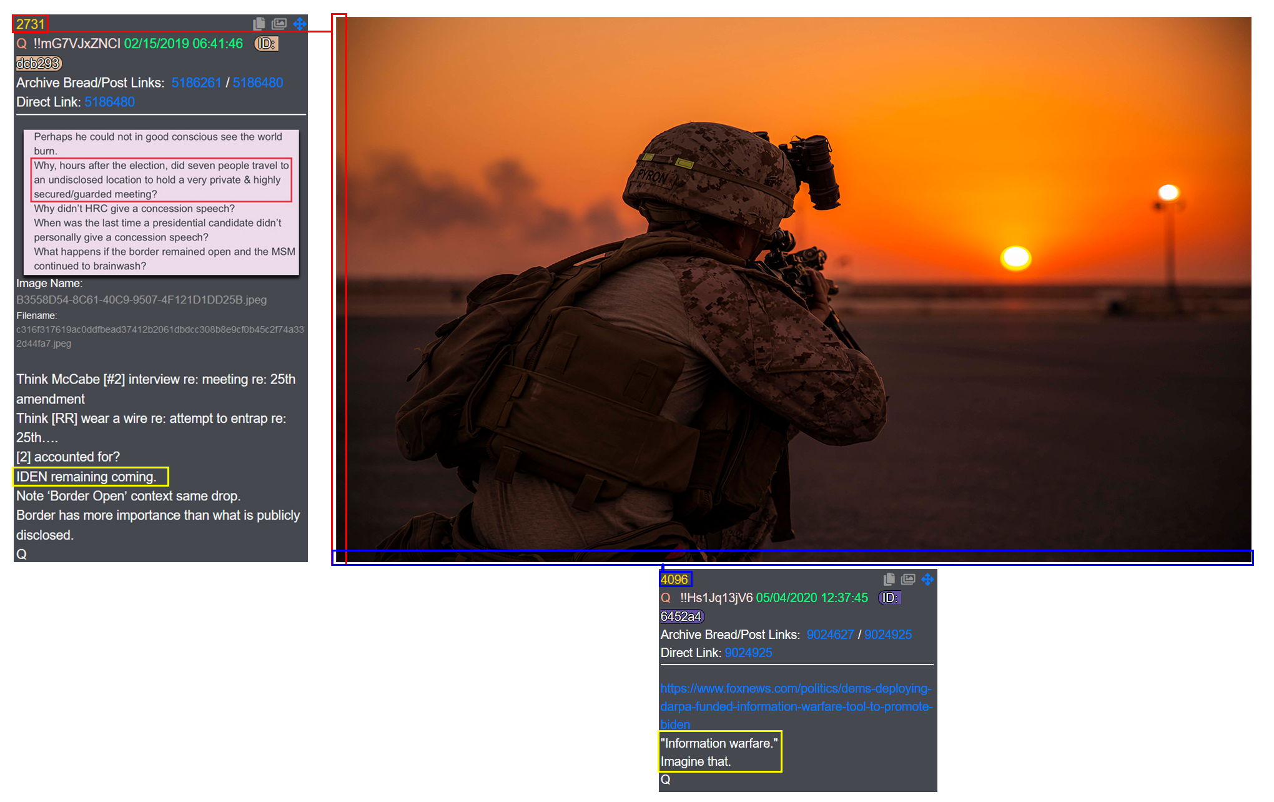Click the image gallery icon on post 2731

[279, 24]
